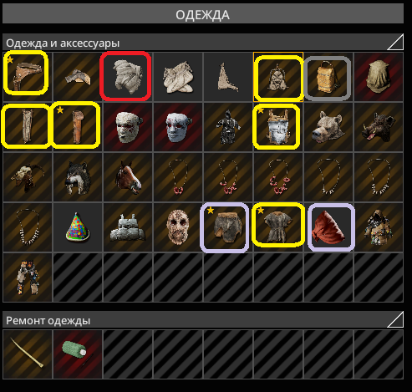Pick the horse head mask
Image resolution: width=412 pixels, height=392 pixels.
tap(128, 177)
